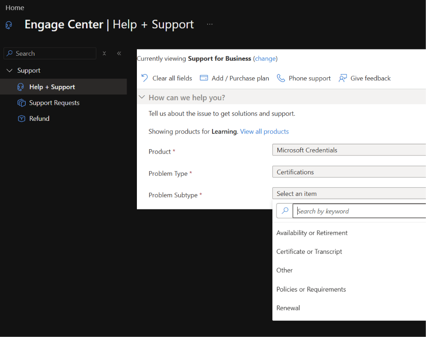426x337 pixels.
Task: Click the Help + Support headset icon
Action: click(x=21, y=87)
